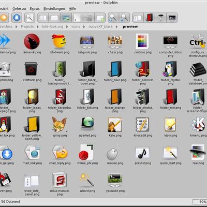Viewport: 207px width, 207px height.
Task: Click the preview breadcrumb entry
Action: coord(130,26)
